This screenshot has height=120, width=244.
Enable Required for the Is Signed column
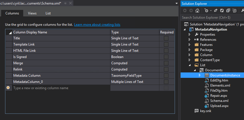click(x=166, y=57)
